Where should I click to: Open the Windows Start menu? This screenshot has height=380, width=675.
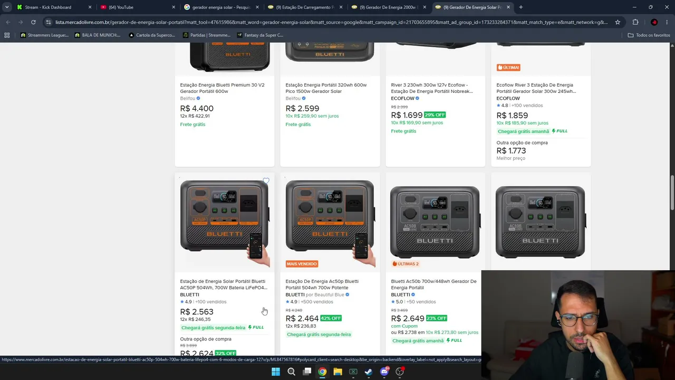(x=275, y=372)
